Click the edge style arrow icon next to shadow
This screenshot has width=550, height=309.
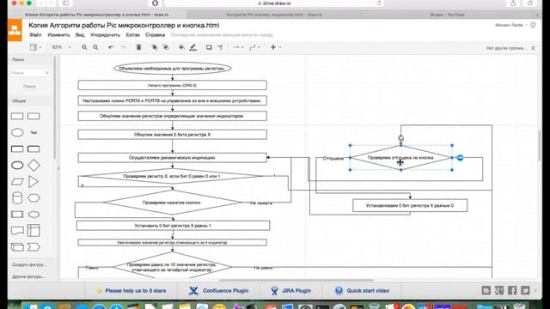[220, 47]
